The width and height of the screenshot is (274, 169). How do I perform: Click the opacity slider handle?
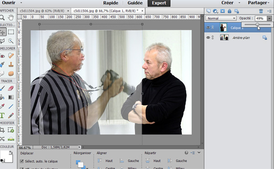[x=257, y=25]
